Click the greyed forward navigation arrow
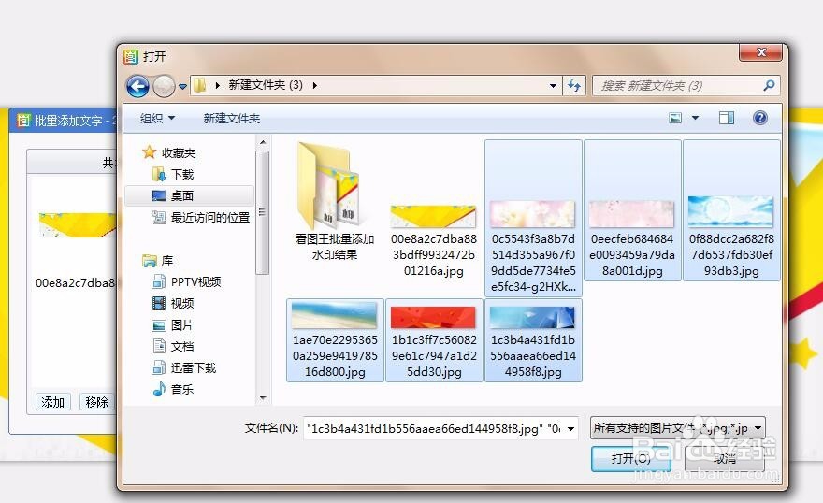 (x=164, y=86)
